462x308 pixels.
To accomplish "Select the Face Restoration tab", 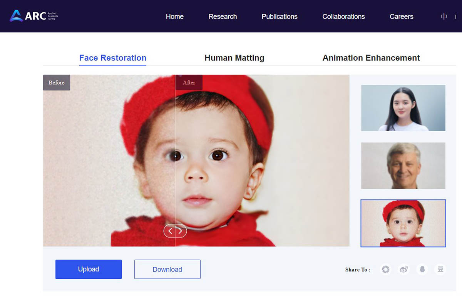I will point(113,58).
